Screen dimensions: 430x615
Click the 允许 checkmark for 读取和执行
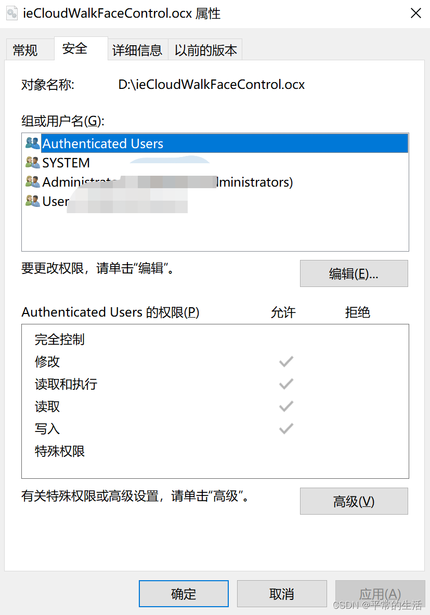coord(285,384)
